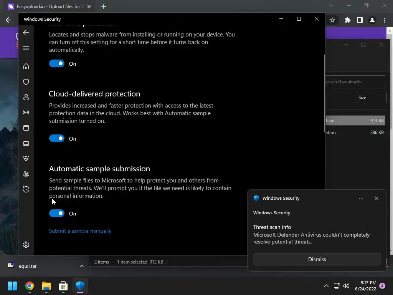
Task: Open Windows Security hamburger navigation menu
Action: 26,48
